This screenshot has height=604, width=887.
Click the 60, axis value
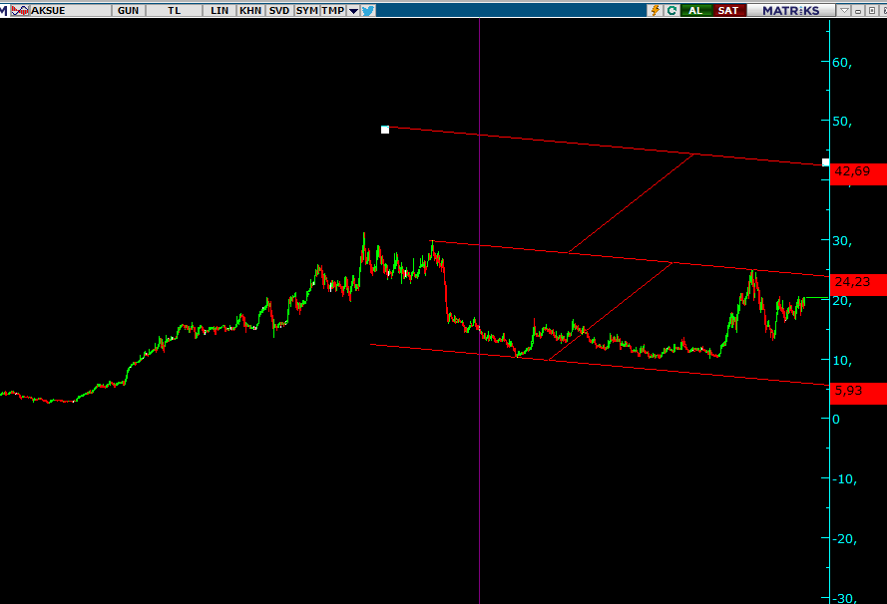(842, 63)
